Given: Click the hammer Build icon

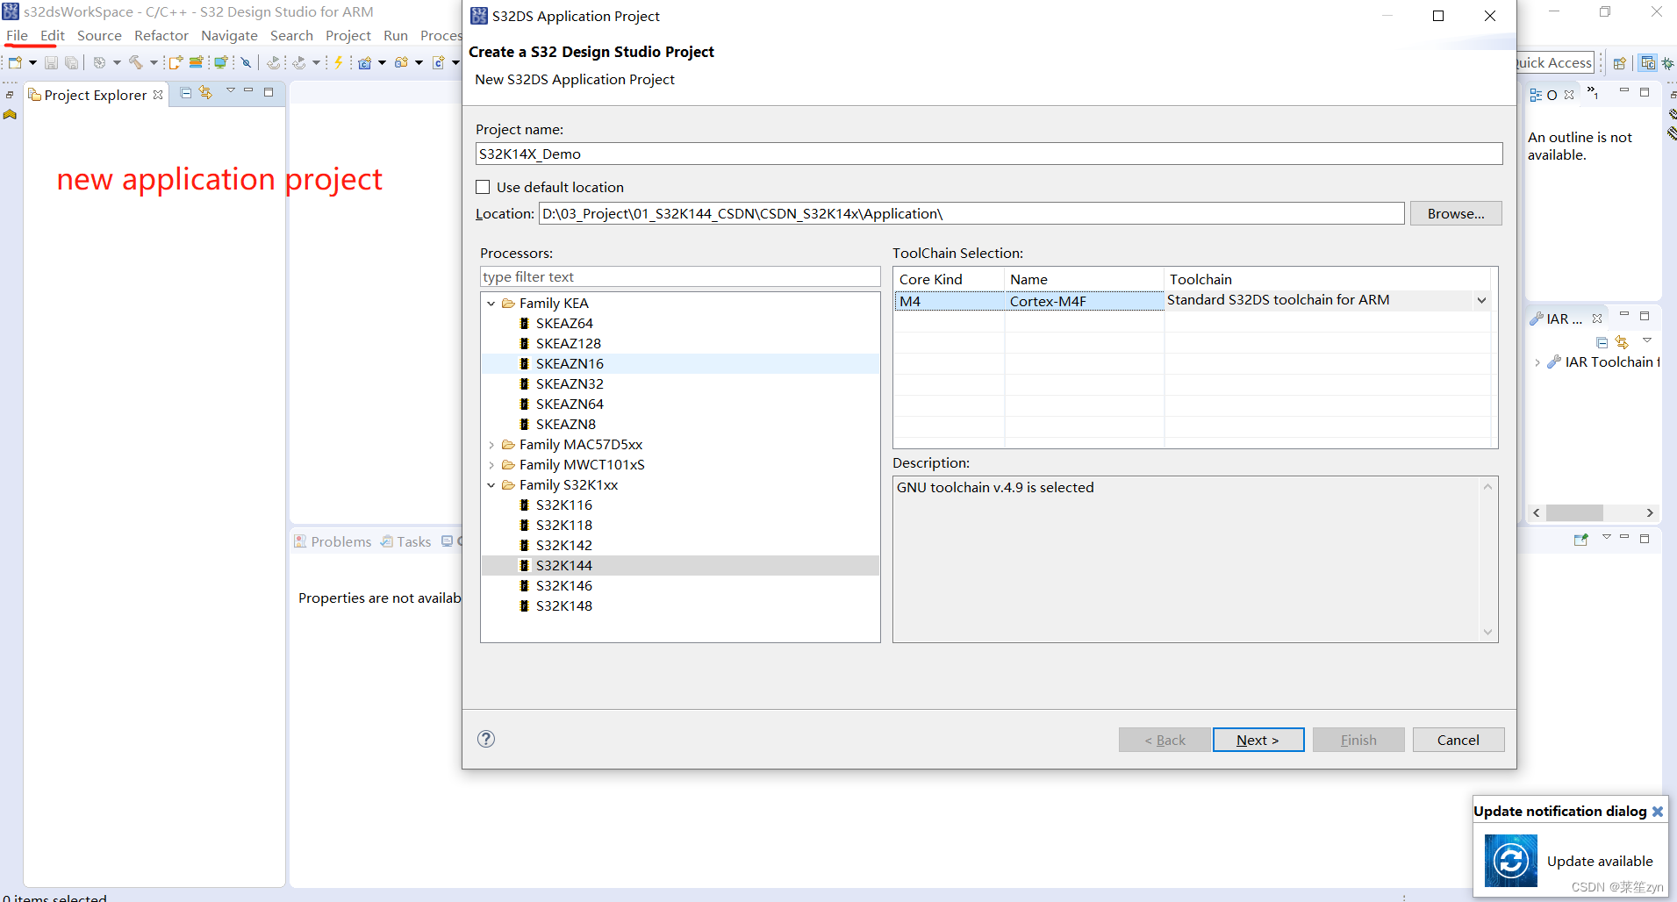Looking at the screenshot, I should pyautogui.click(x=136, y=62).
